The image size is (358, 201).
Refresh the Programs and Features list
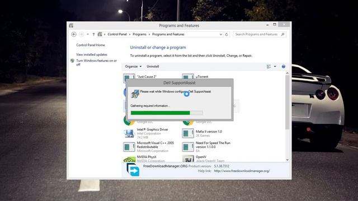227,35
